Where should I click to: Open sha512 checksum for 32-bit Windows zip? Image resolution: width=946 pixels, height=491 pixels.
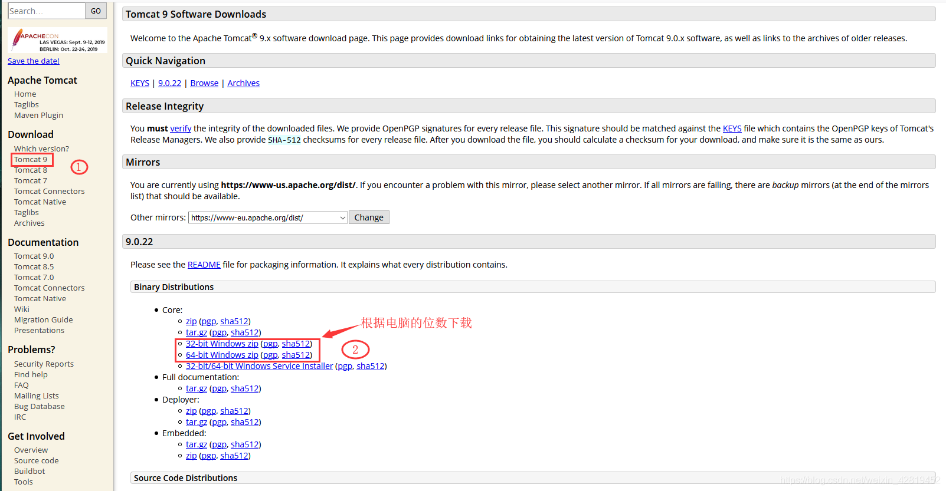tap(296, 344)
